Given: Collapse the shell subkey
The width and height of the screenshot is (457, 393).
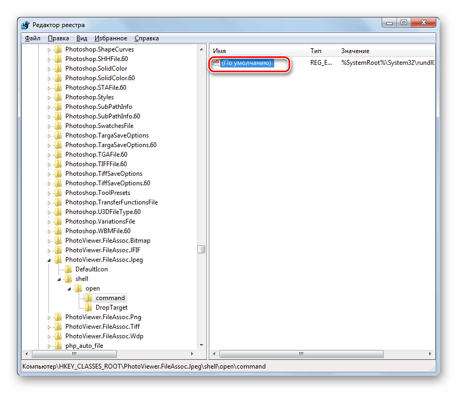Looking at the screenshot, I should tap(59, 278).
